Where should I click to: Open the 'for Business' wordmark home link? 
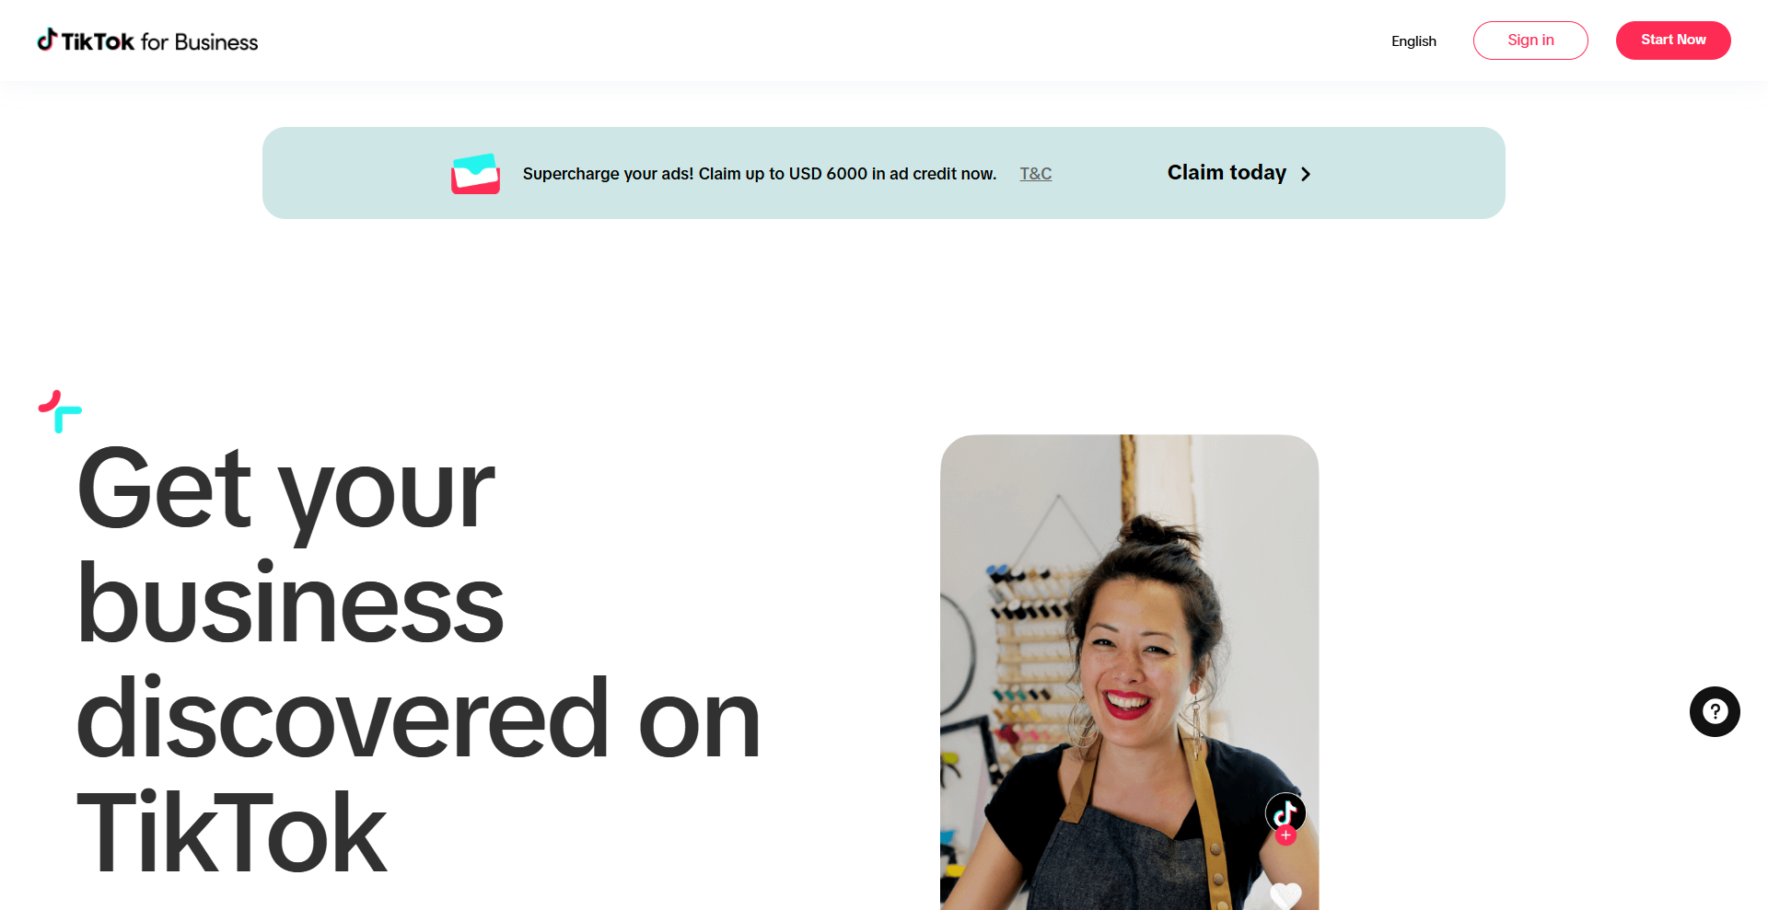[x=199, y=42]
